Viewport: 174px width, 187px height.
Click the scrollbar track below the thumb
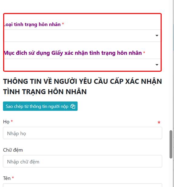171,173
